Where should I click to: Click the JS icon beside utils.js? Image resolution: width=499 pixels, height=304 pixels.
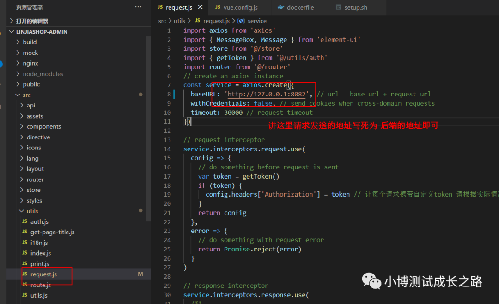pos(25,295)
